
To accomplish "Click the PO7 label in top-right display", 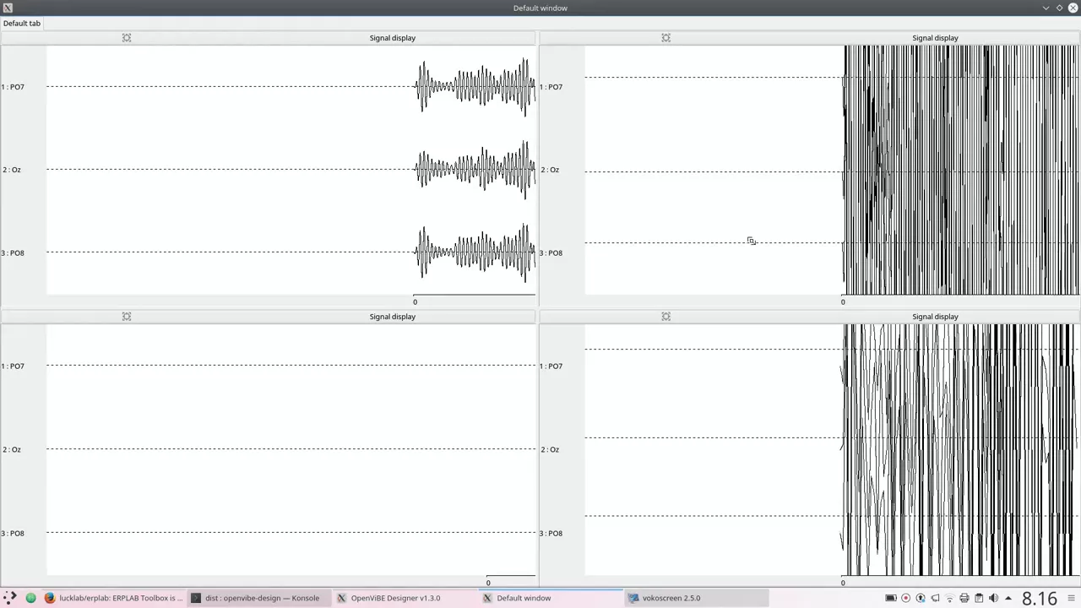I will tap(551, 87).
